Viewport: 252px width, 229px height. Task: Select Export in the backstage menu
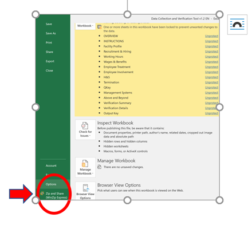pyautogui.click(x=50, y=61)
